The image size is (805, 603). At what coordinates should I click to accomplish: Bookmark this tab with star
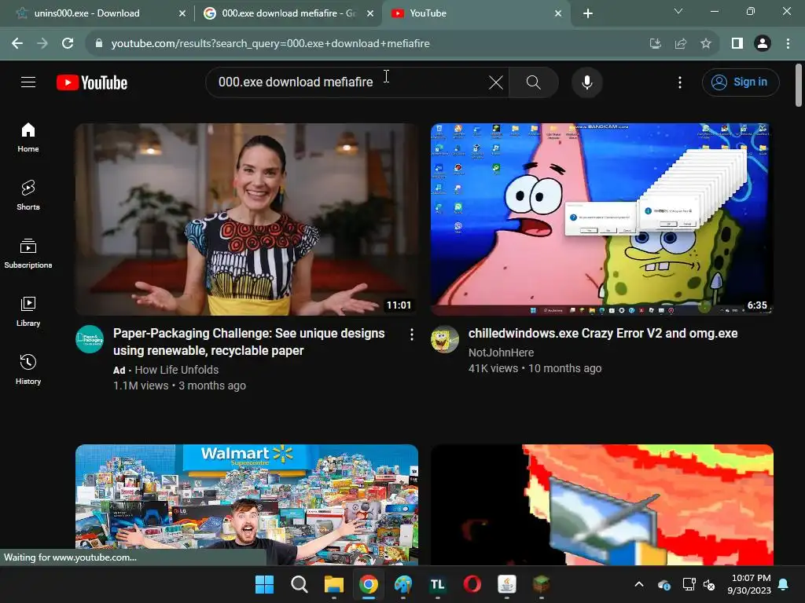[706, 44]
